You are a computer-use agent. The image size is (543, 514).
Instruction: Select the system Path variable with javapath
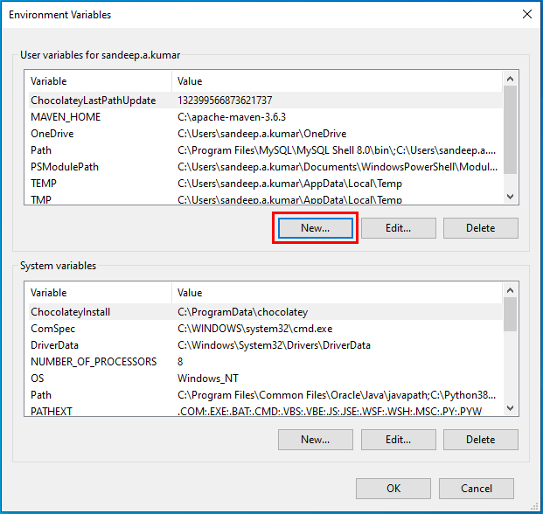pos(265,395)
